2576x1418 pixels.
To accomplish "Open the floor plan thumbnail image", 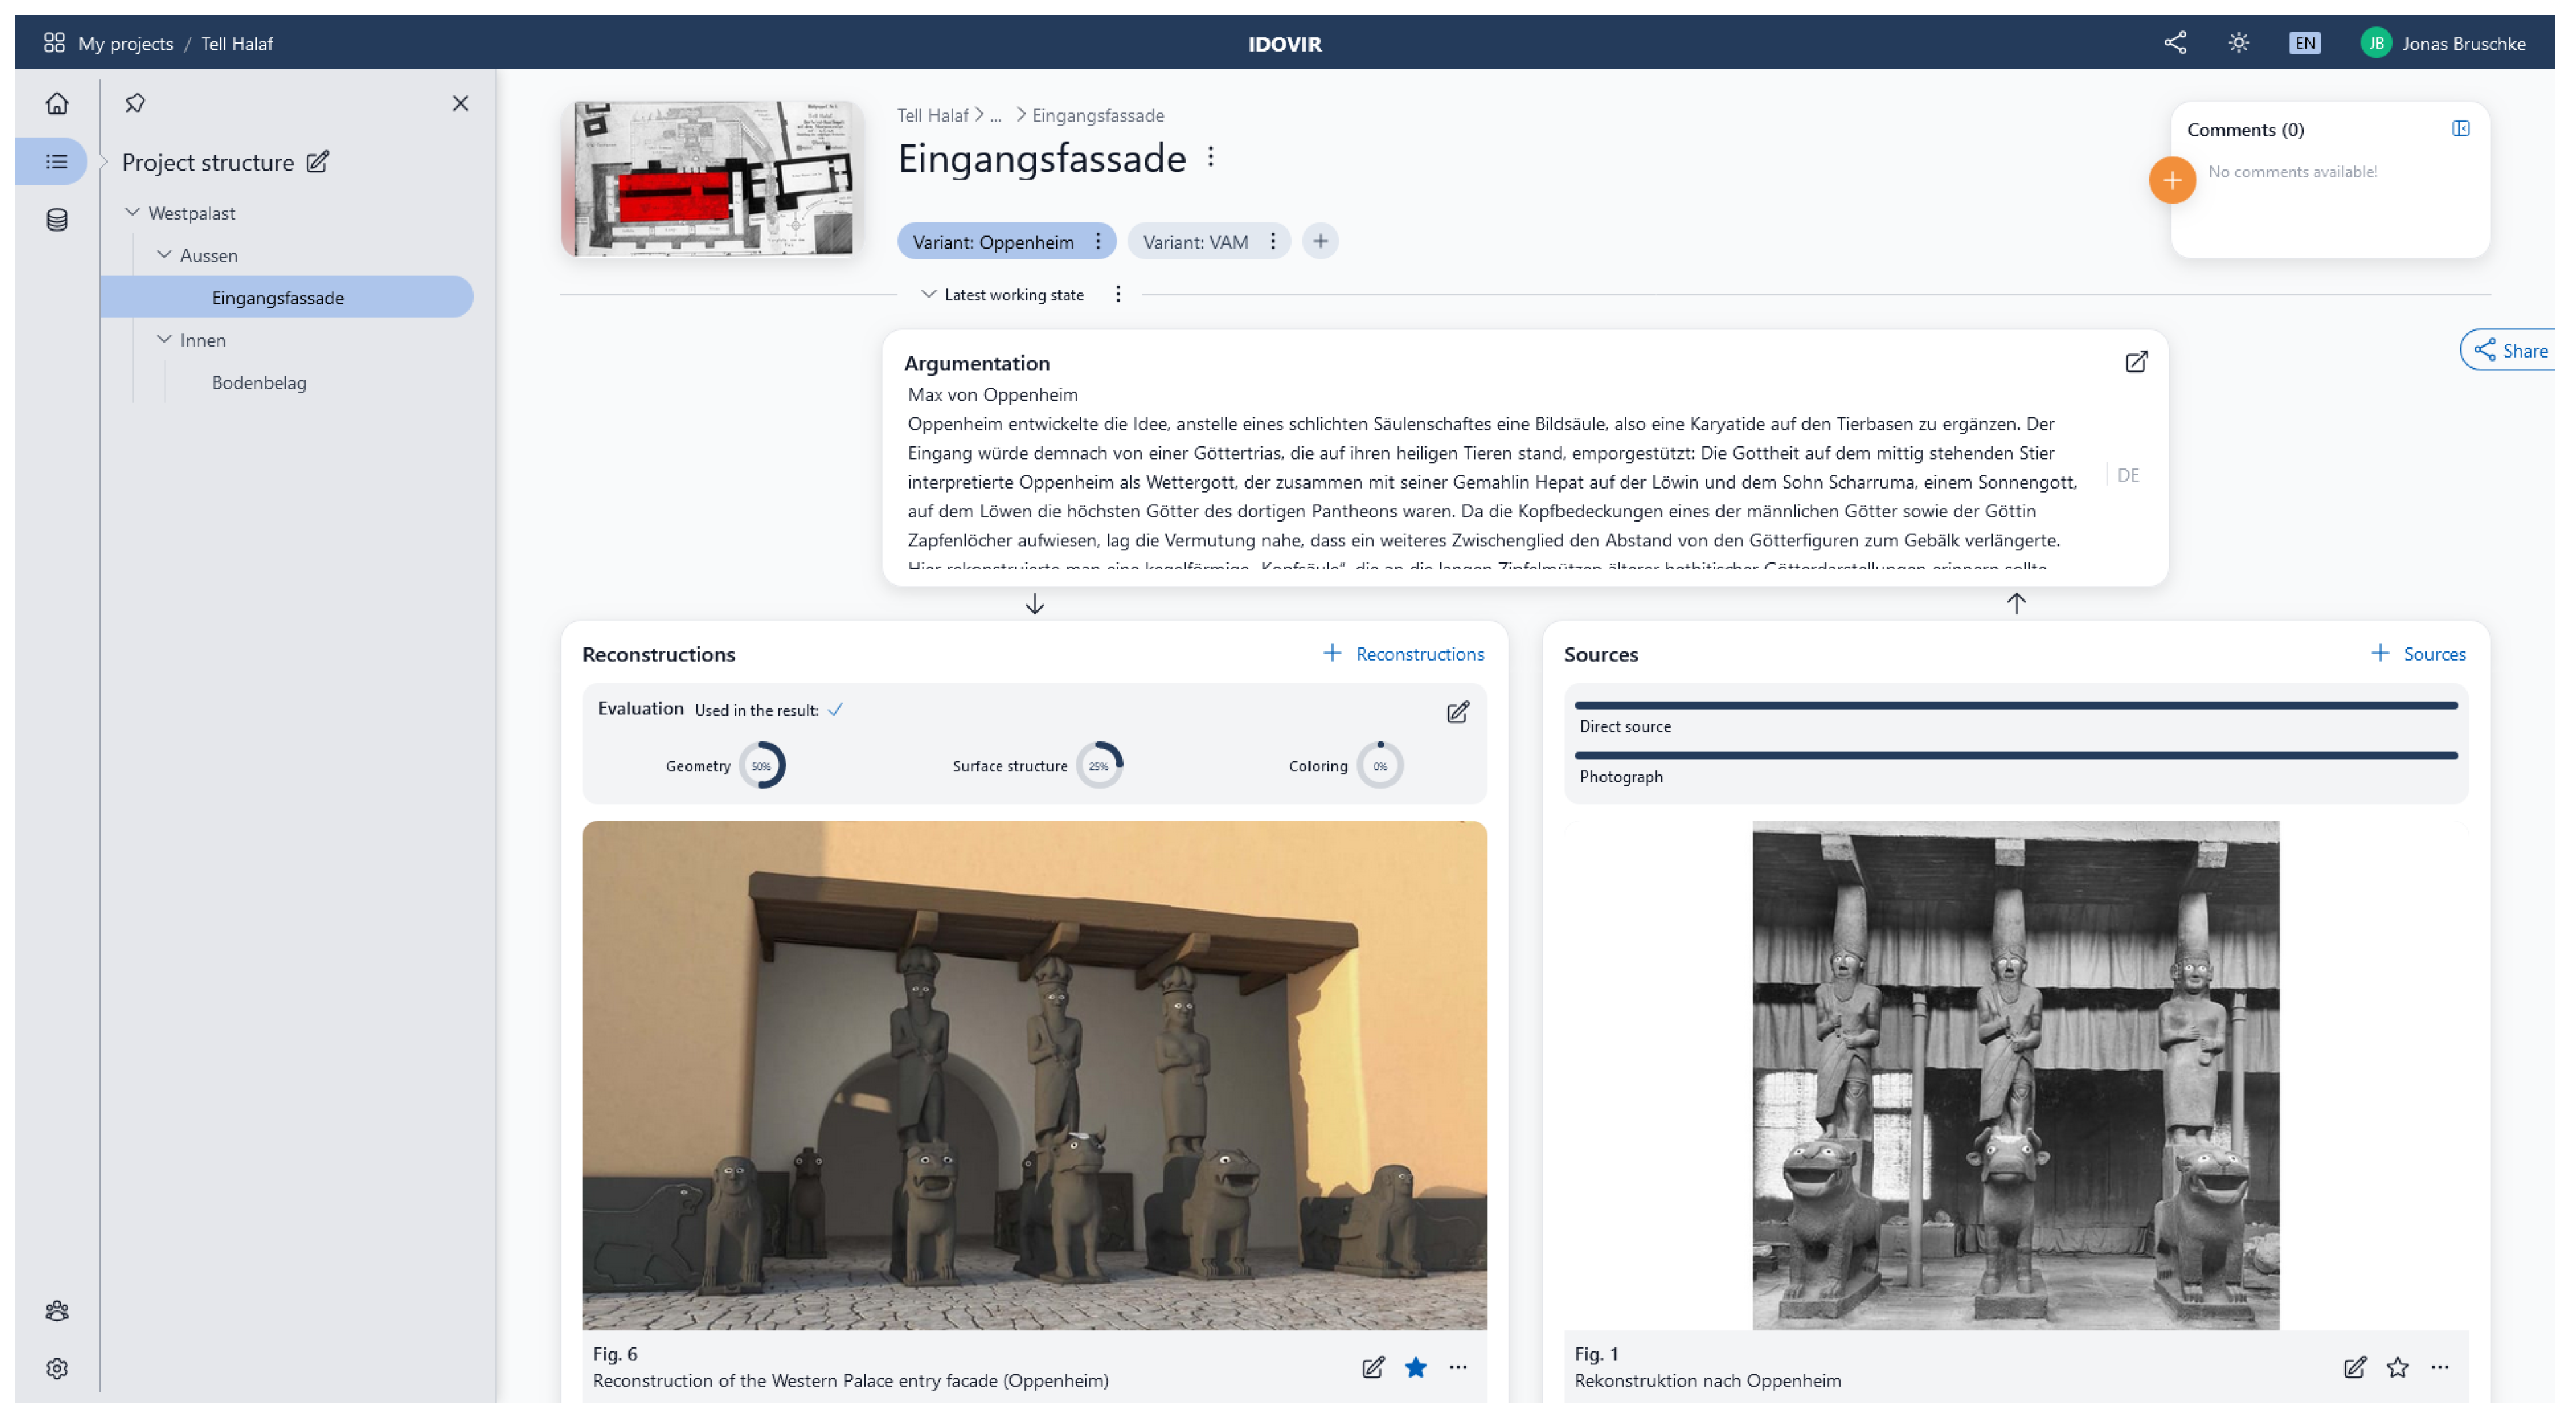I will [712, 179].
